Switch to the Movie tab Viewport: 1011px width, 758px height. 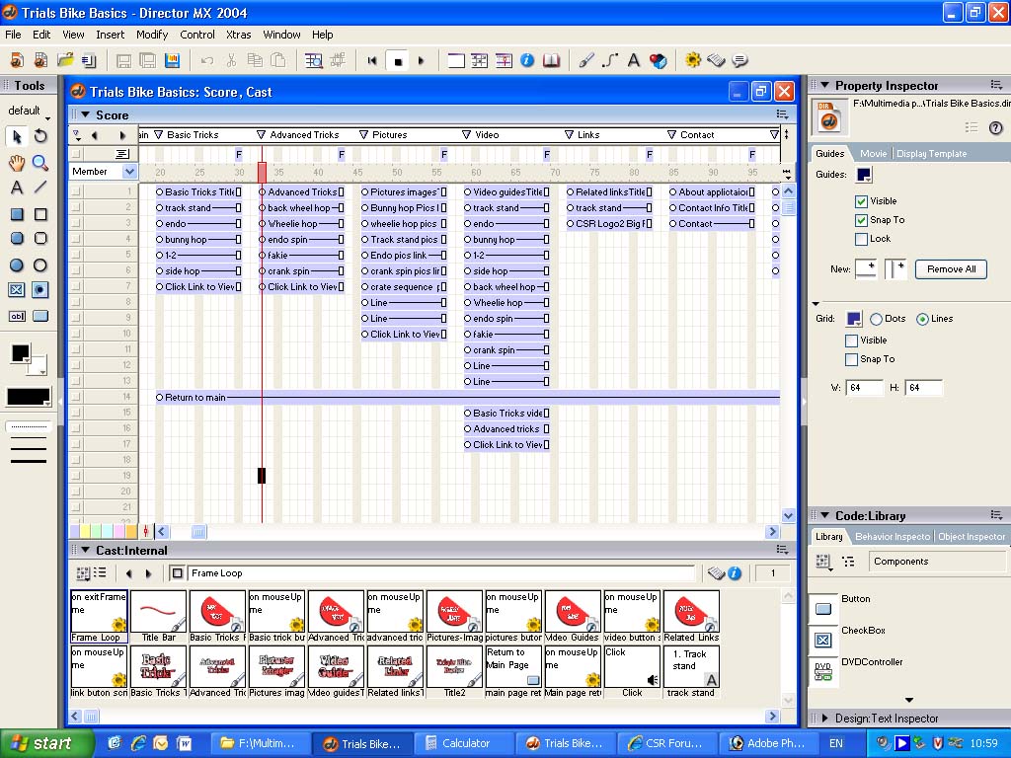point(873,153)
